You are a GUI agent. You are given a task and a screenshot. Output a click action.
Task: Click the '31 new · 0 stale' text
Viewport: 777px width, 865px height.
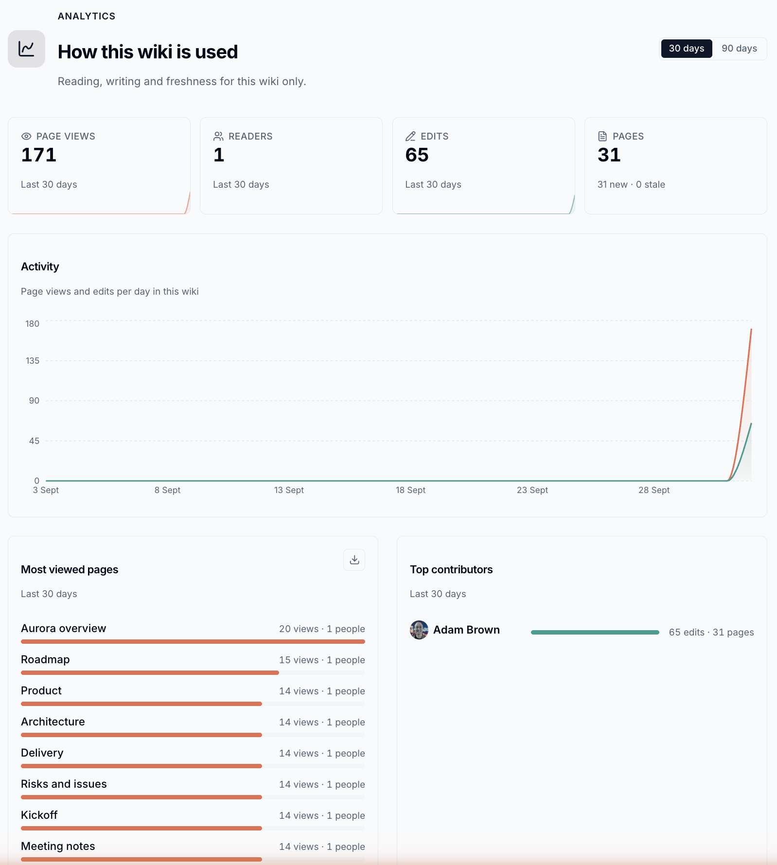point(631,184)
